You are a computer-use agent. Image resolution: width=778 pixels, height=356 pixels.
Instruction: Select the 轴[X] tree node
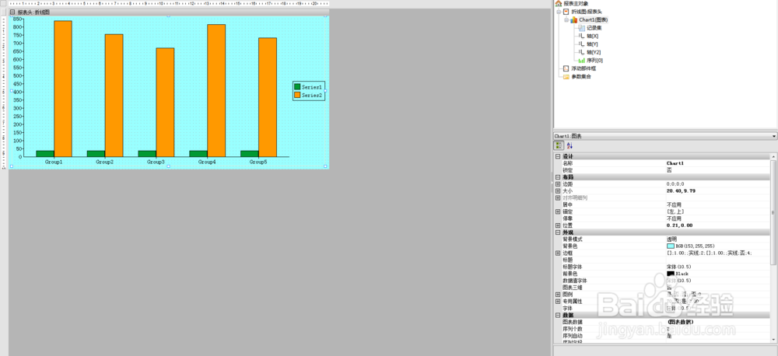tap(593, 36)
